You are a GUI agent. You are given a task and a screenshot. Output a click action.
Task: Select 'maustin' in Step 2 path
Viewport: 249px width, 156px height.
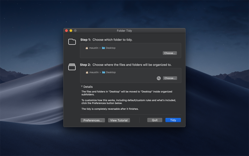pyautogui.click(x=94, y=72)
